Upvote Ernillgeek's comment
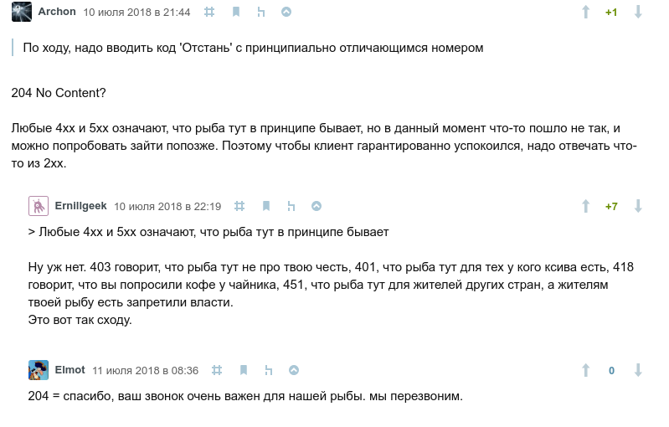 586,206
